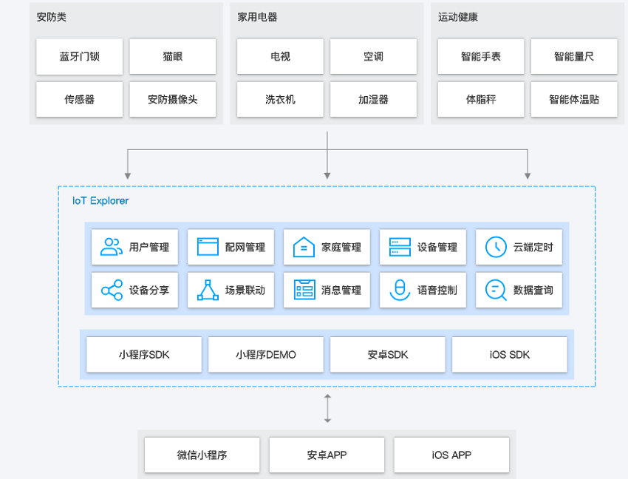The width and height of the screenshot is (628, 479).
Task: Click the 家庭管理 house icon
Action: pyautogui.click(x=304, y=247)
